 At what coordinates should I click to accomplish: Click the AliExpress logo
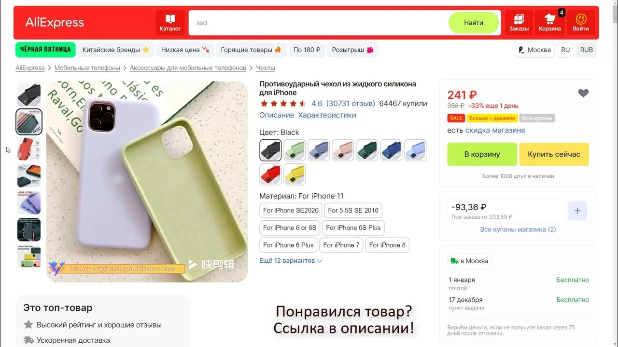(x=55, y=23)
